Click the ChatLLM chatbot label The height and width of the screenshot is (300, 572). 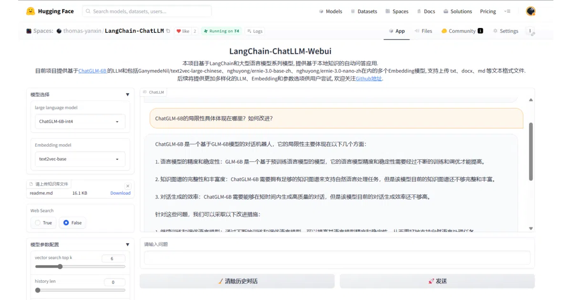[153, 92]
